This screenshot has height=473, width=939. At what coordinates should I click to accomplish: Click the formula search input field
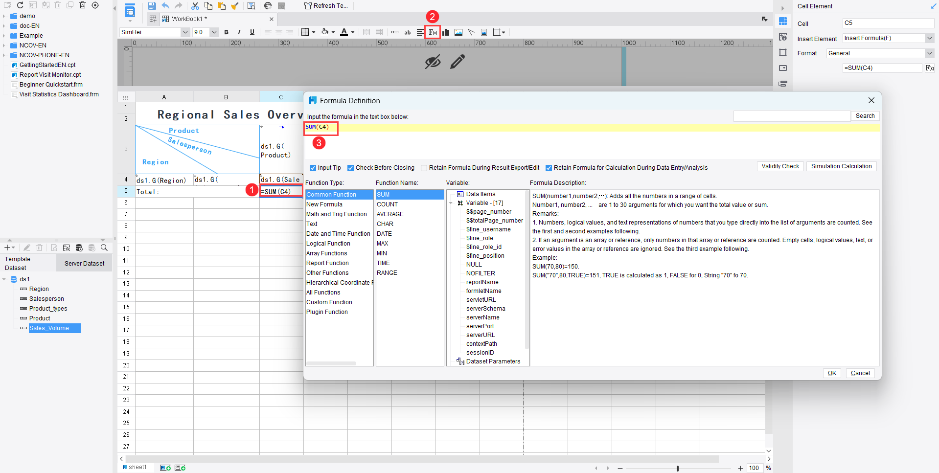[792, 116]
